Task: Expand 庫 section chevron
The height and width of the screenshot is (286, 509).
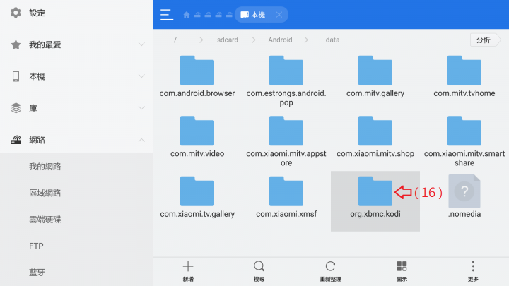Action: pos(141,108)
